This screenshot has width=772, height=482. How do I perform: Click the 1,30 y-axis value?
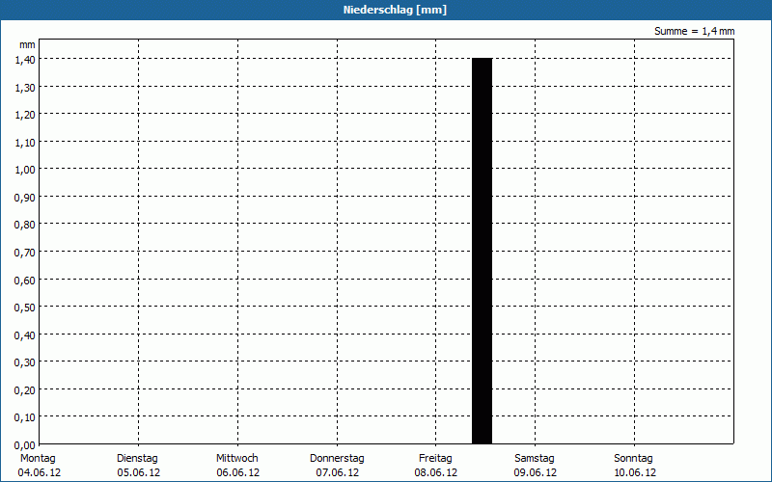[25, 87]
